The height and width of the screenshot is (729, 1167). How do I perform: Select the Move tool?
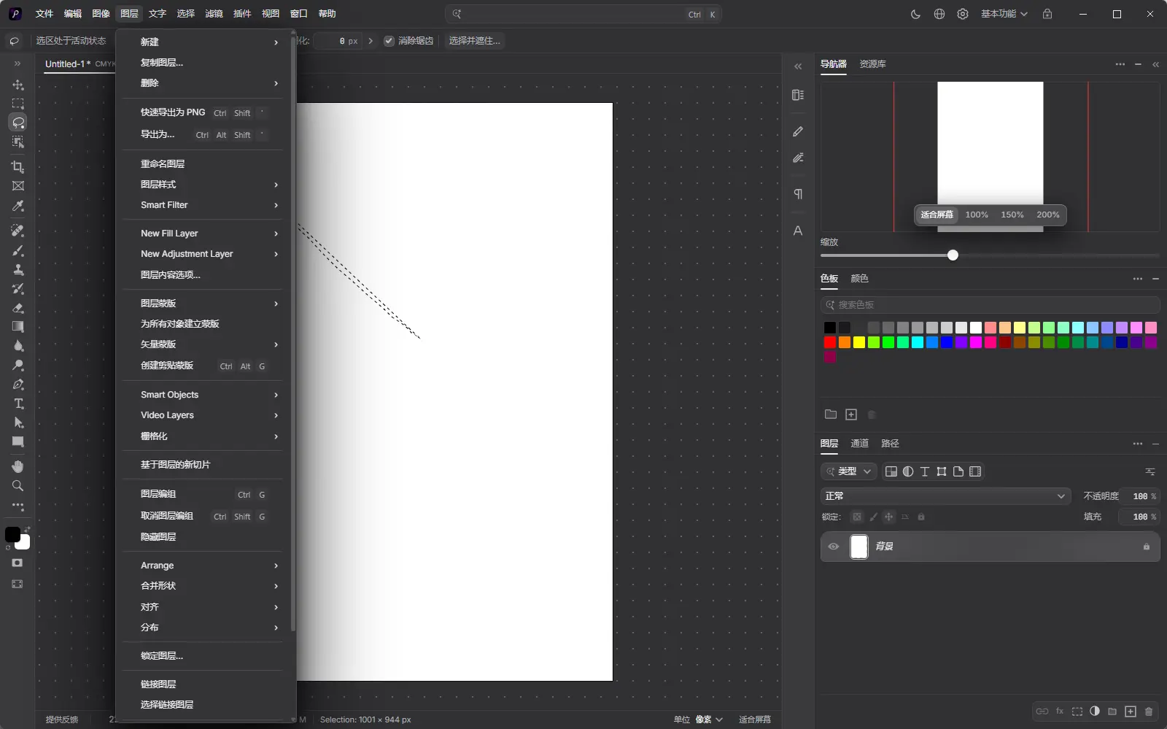pos(18,85)
